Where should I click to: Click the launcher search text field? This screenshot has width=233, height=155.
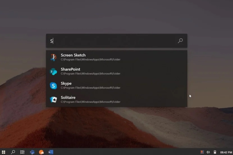tap(116, 41)
